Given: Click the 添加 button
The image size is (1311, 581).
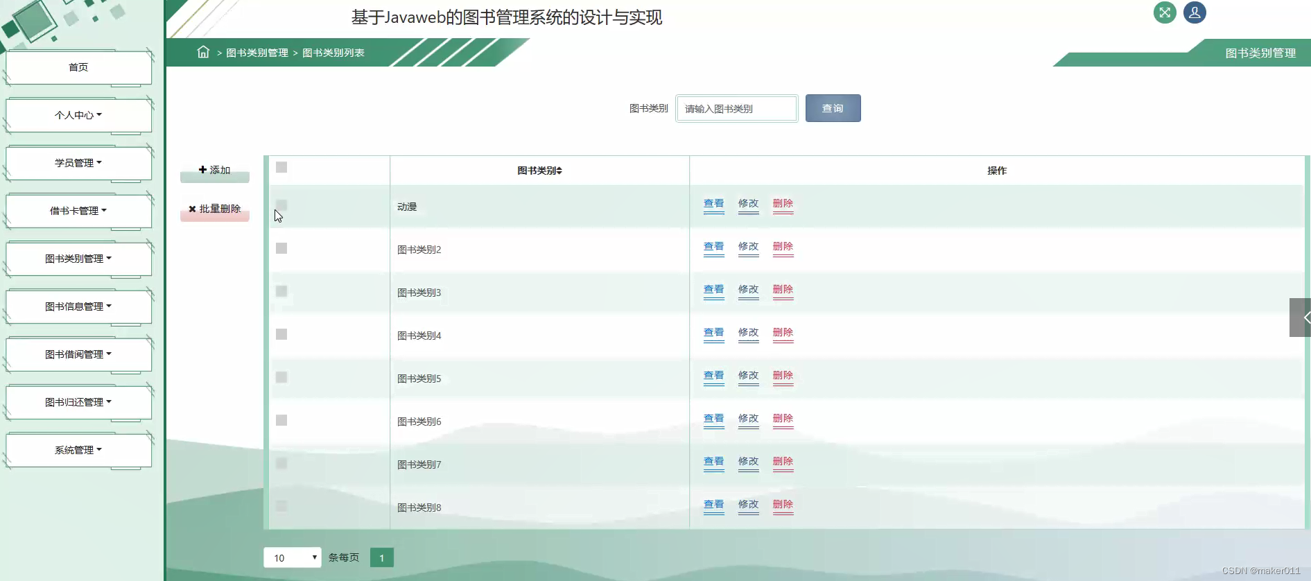Looking at the screenshot, I should pyautogui.click(x=214, y=171).
